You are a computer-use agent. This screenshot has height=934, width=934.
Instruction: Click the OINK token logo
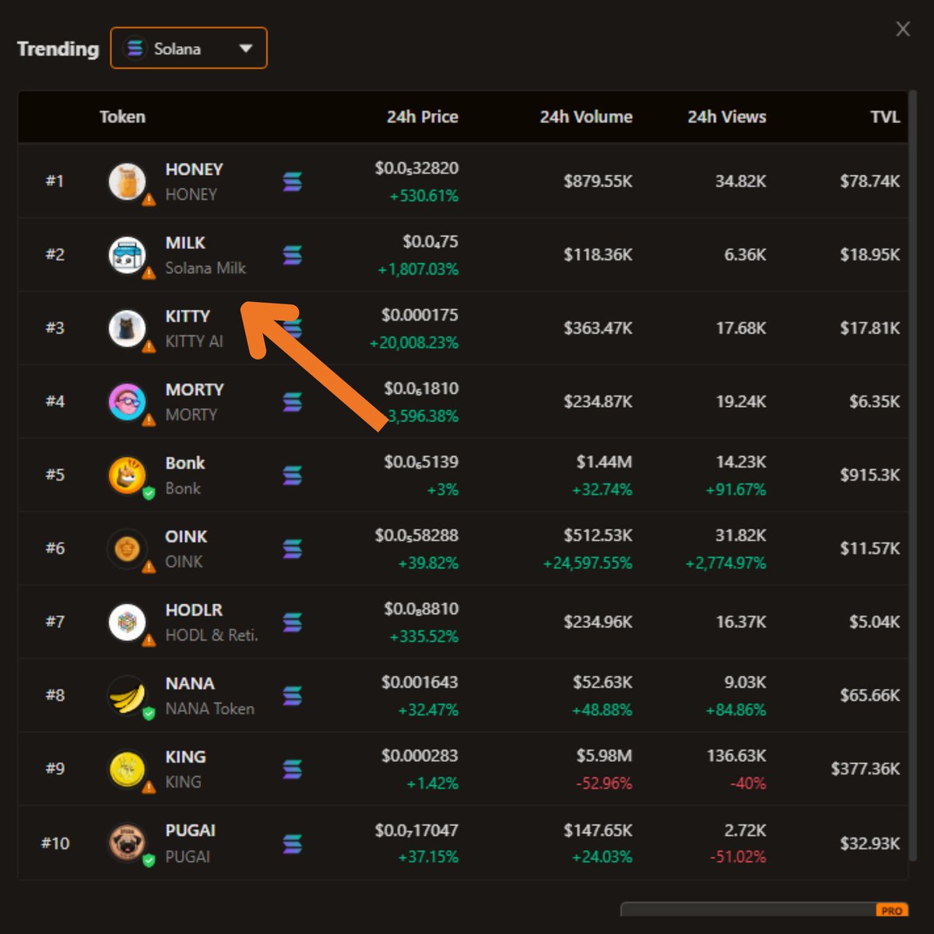pos(127,548)
